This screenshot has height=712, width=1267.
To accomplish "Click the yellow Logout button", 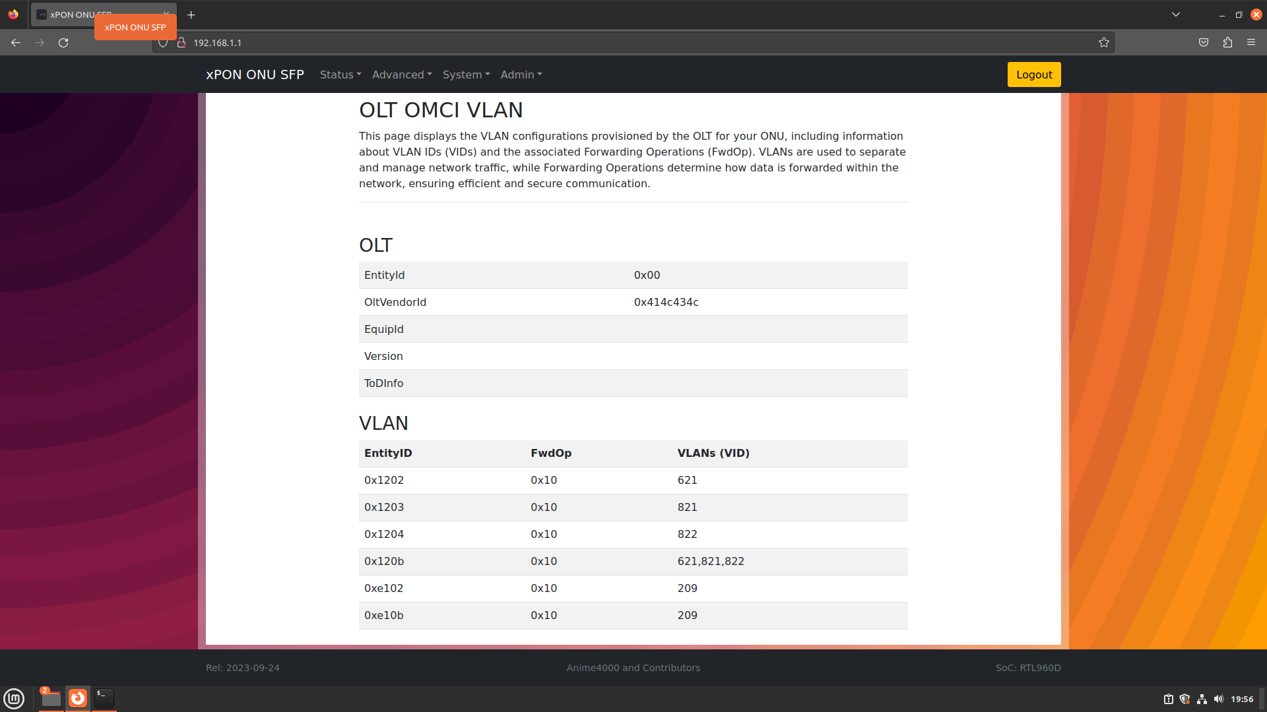I will click(1034, 74).
